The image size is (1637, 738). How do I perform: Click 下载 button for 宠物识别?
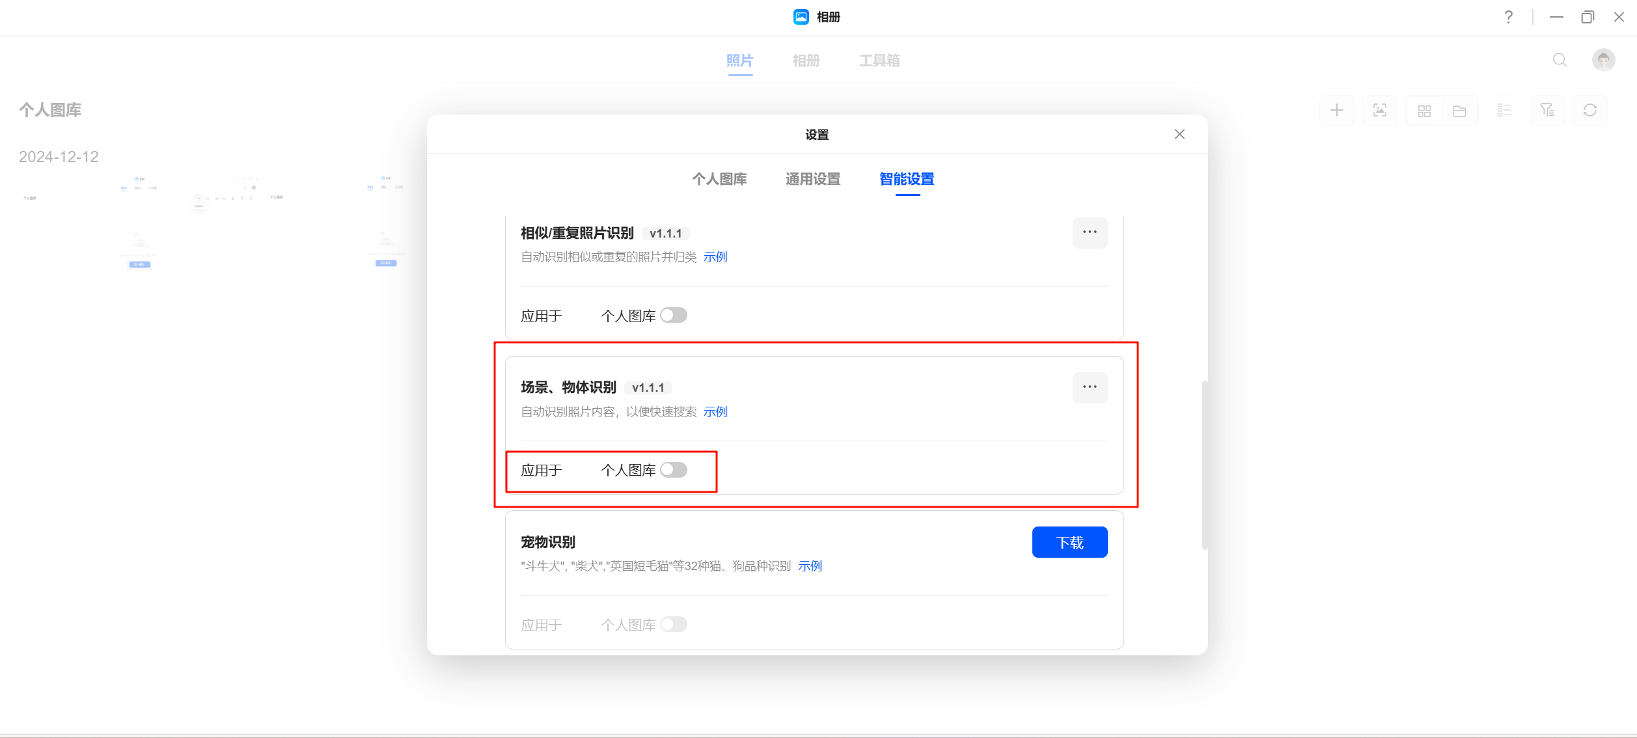(x=1069, y=542)
